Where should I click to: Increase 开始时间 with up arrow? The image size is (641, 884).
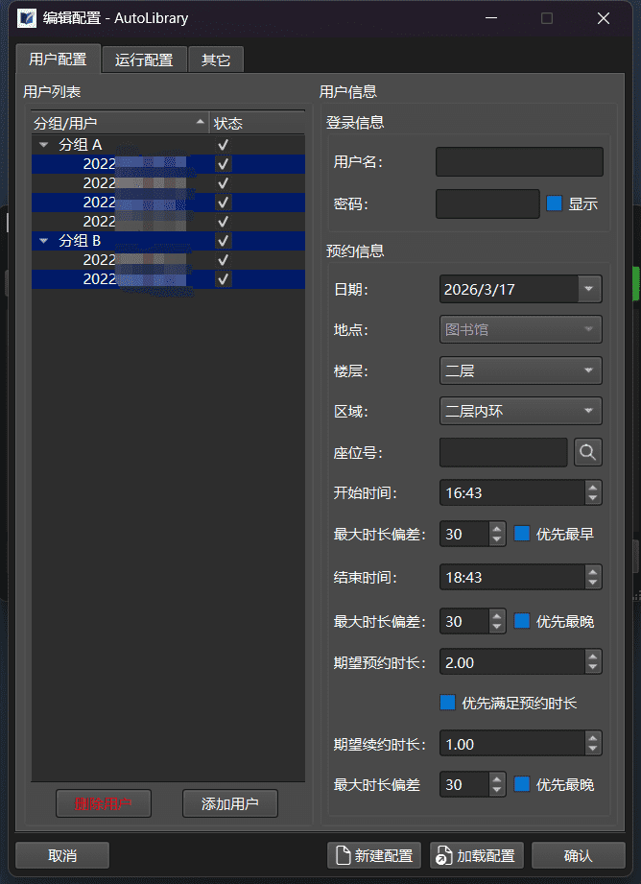(x=592, y=487)
